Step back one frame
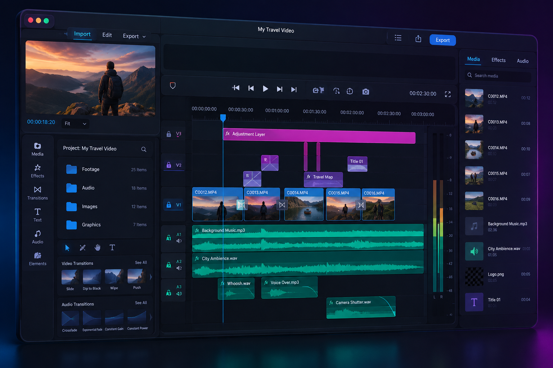The height and width of the screenshot is (368, 553). click(251, 88)
